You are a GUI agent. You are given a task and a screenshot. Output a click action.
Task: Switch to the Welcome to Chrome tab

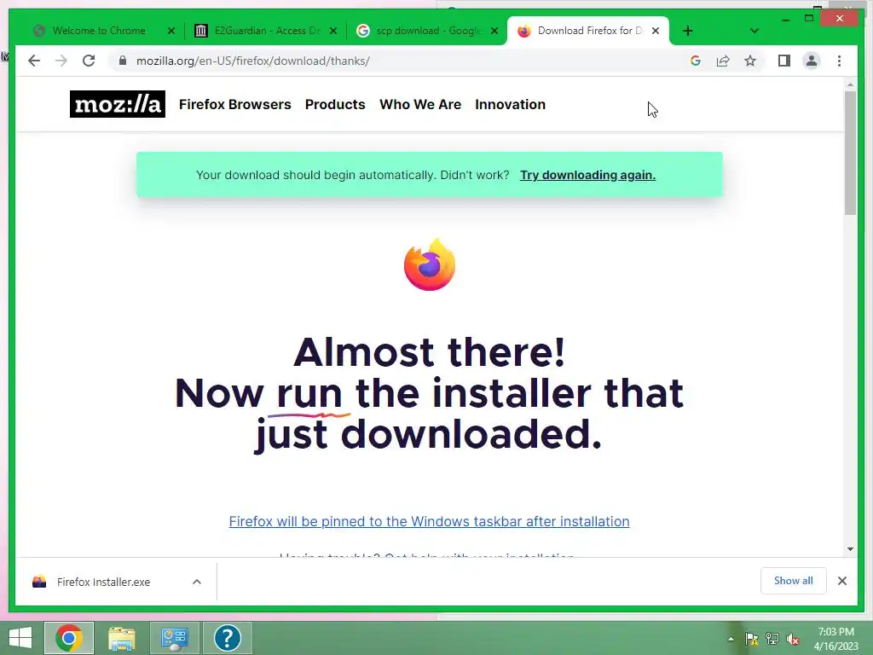(99, 31)
